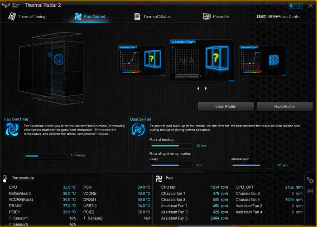Close the Thermal Radar 2 window
The image size is (317, 227).
[x=311, y=6]
